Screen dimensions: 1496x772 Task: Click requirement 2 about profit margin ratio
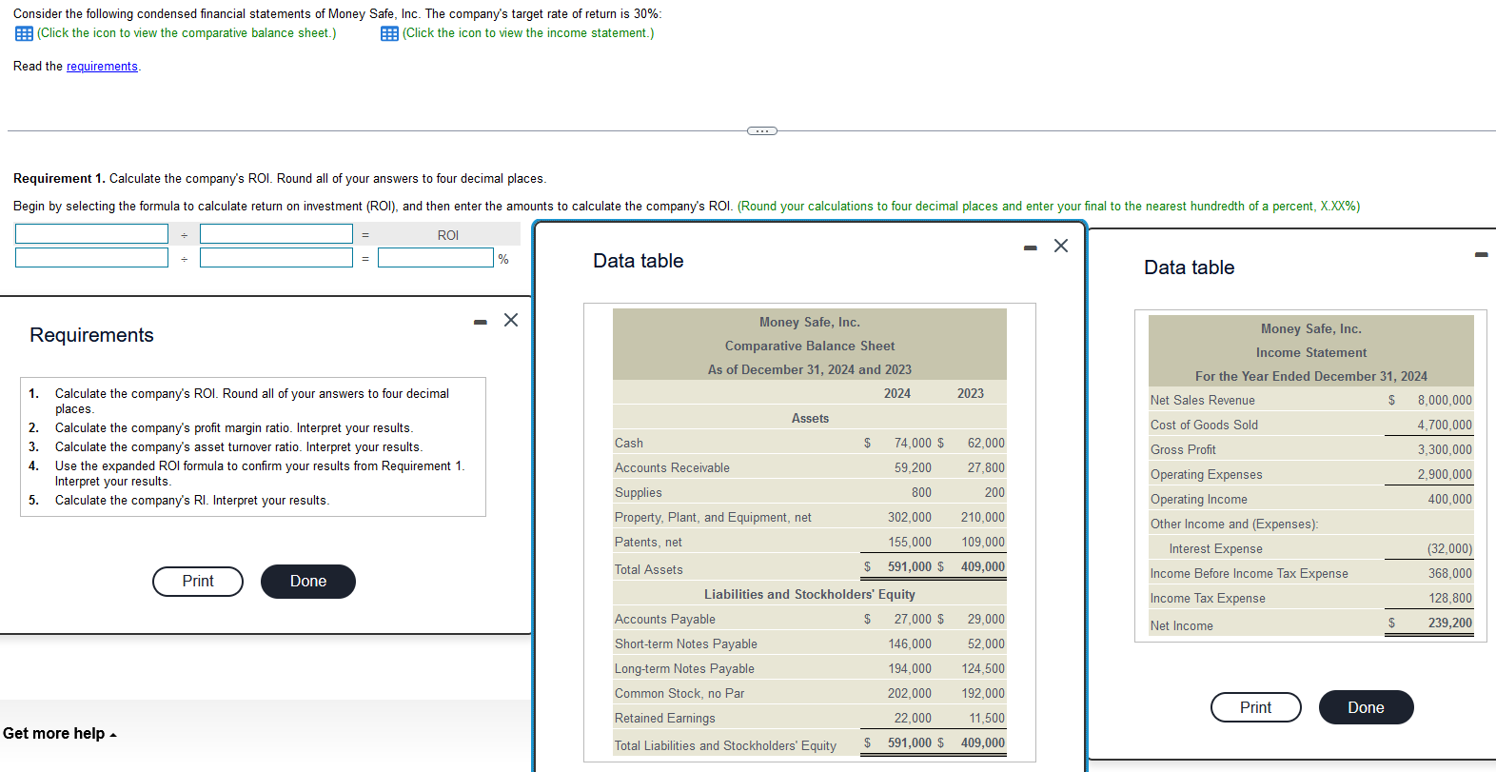[234, 427]
